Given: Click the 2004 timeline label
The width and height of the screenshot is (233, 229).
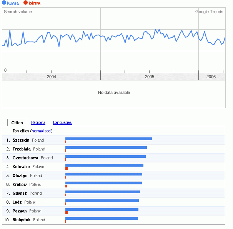Looking at the screenshot, I should 52,77.
